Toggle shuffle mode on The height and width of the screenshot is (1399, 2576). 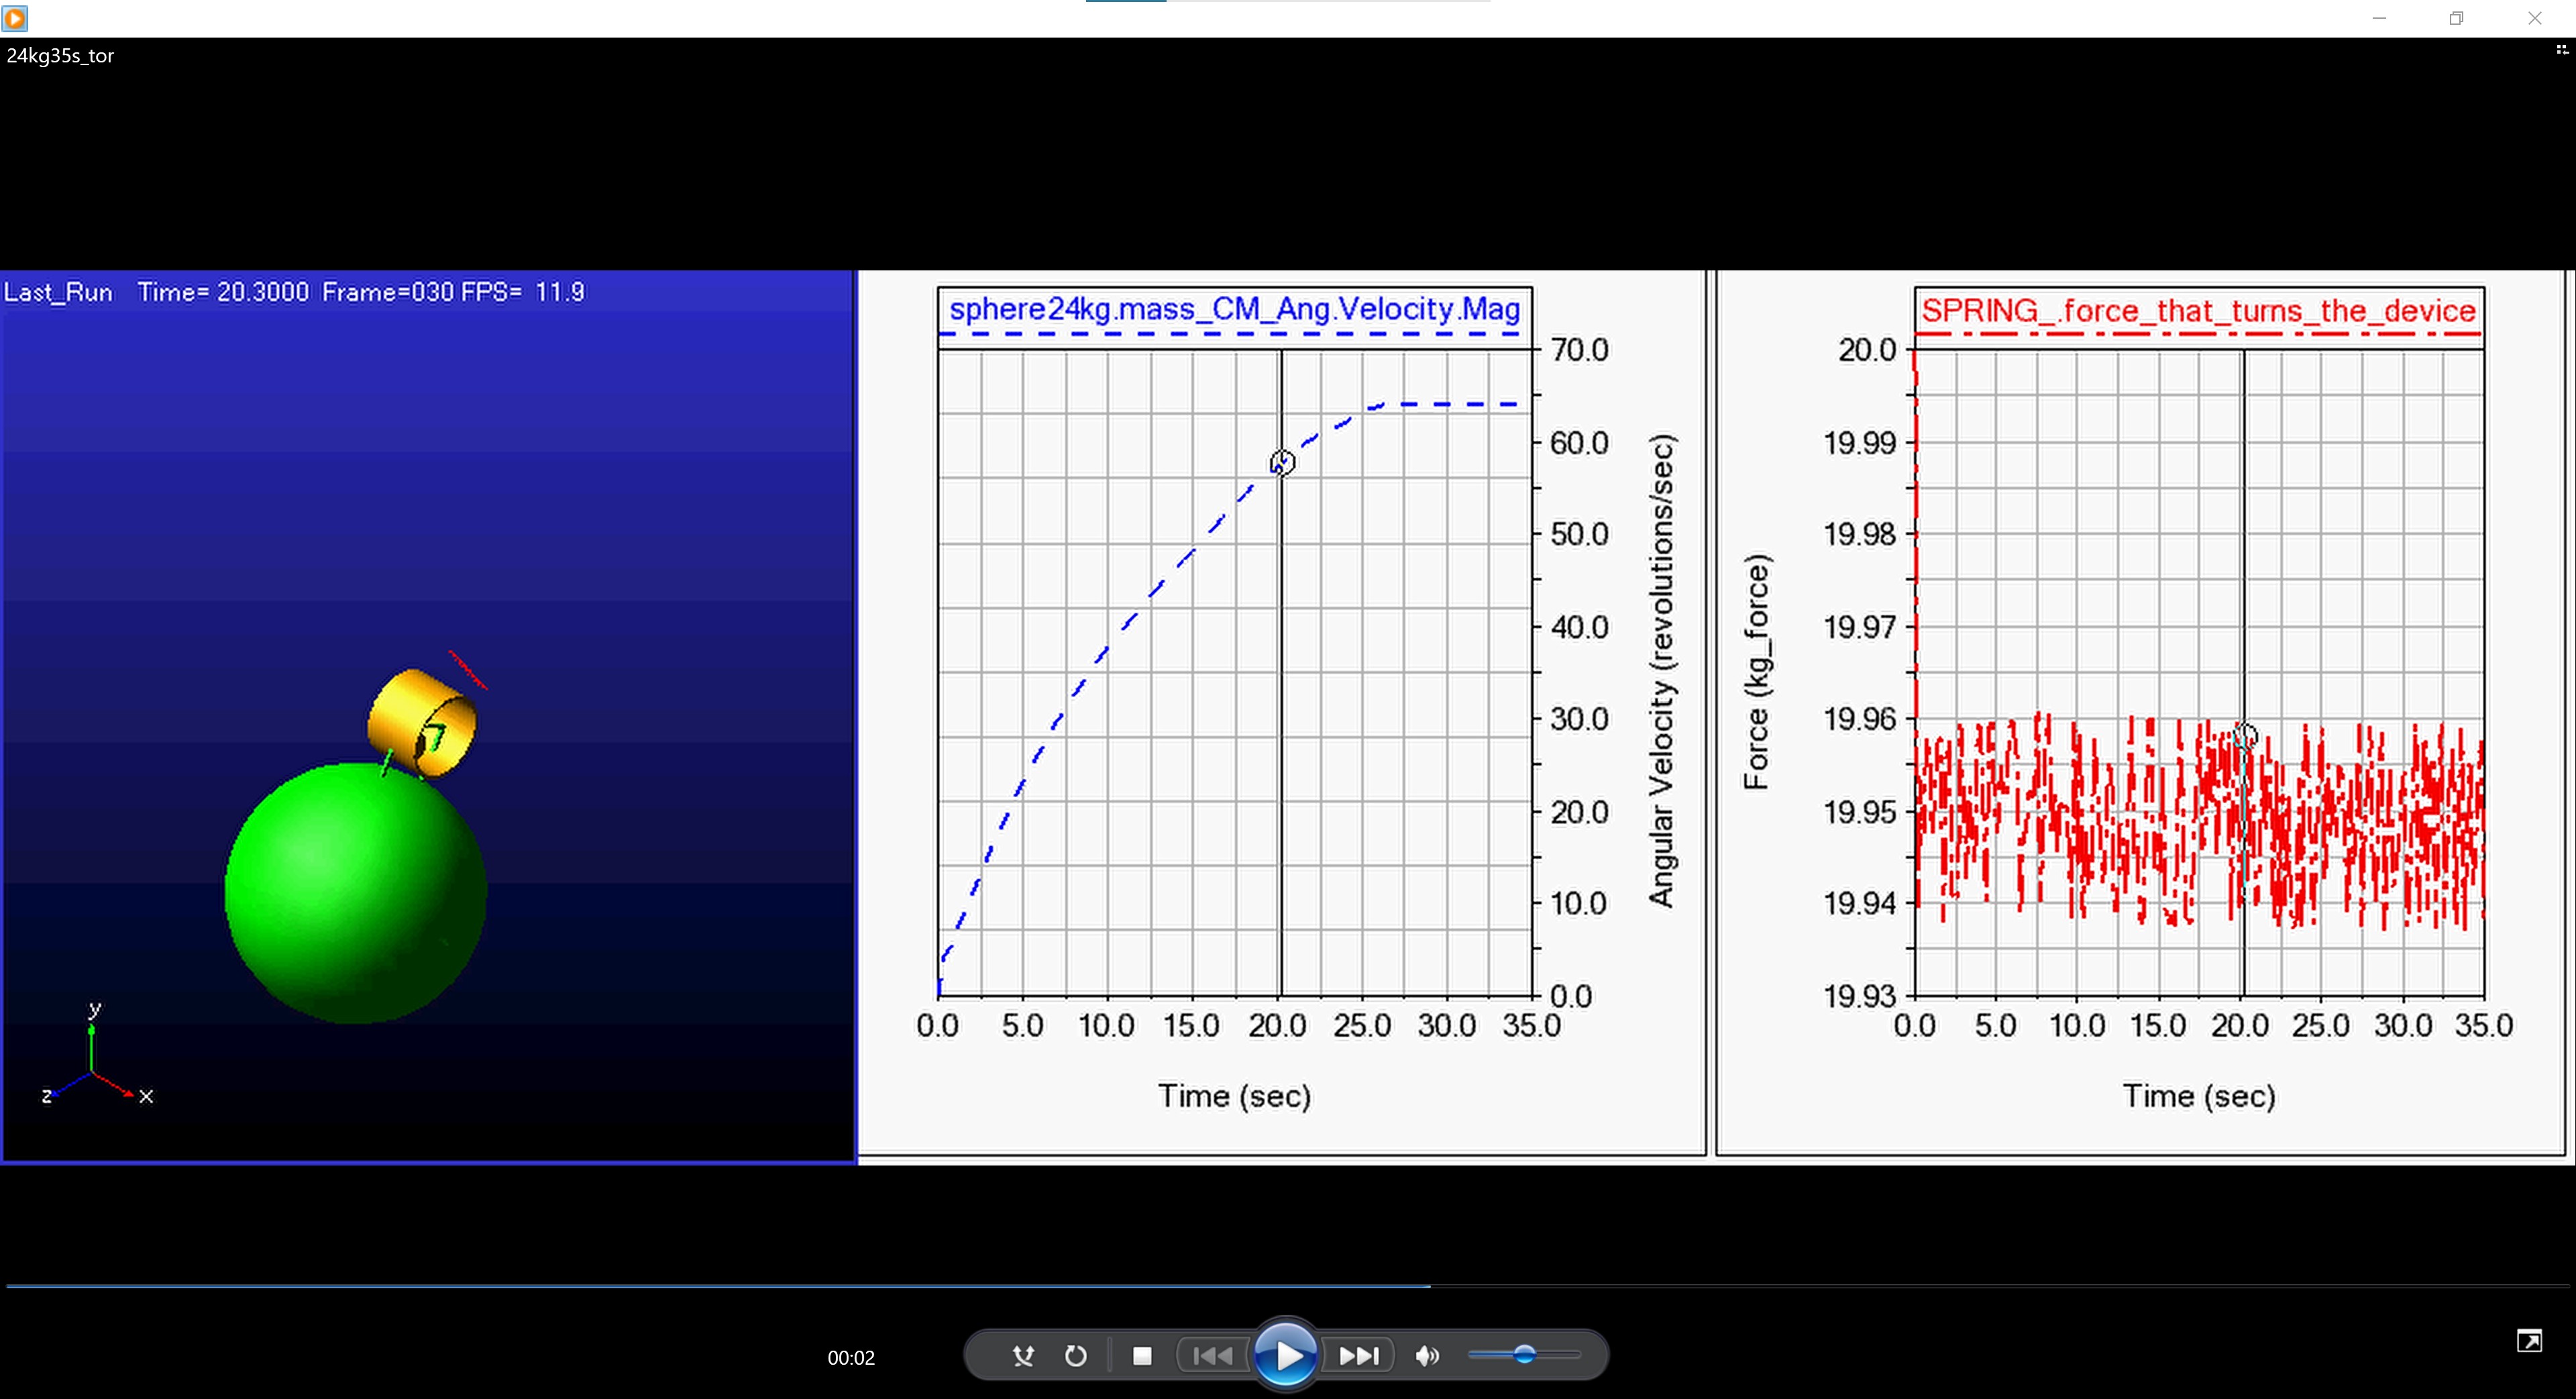click(1022, 1356)
